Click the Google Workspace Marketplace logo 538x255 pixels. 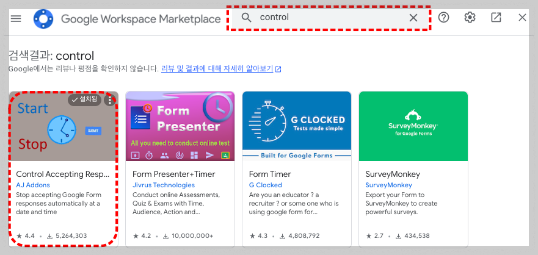(43, 18)
